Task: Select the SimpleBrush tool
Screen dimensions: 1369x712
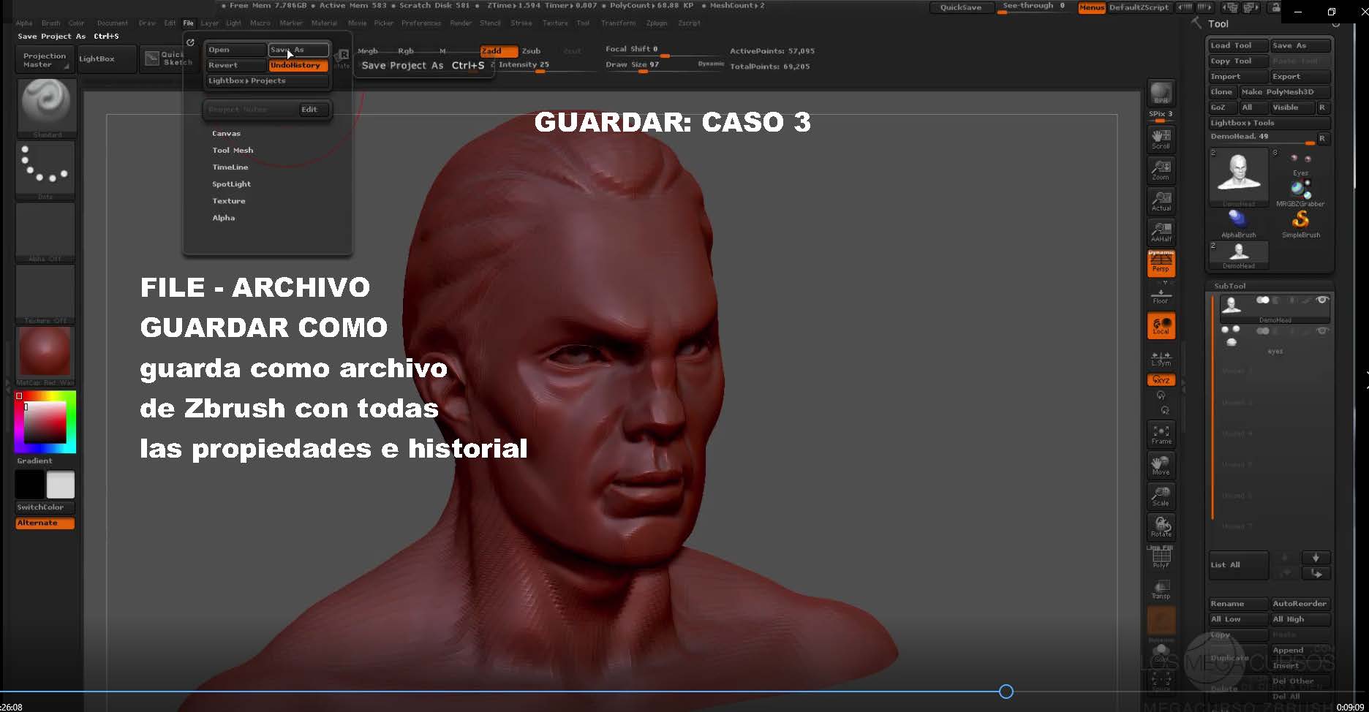Action: 1300,224
